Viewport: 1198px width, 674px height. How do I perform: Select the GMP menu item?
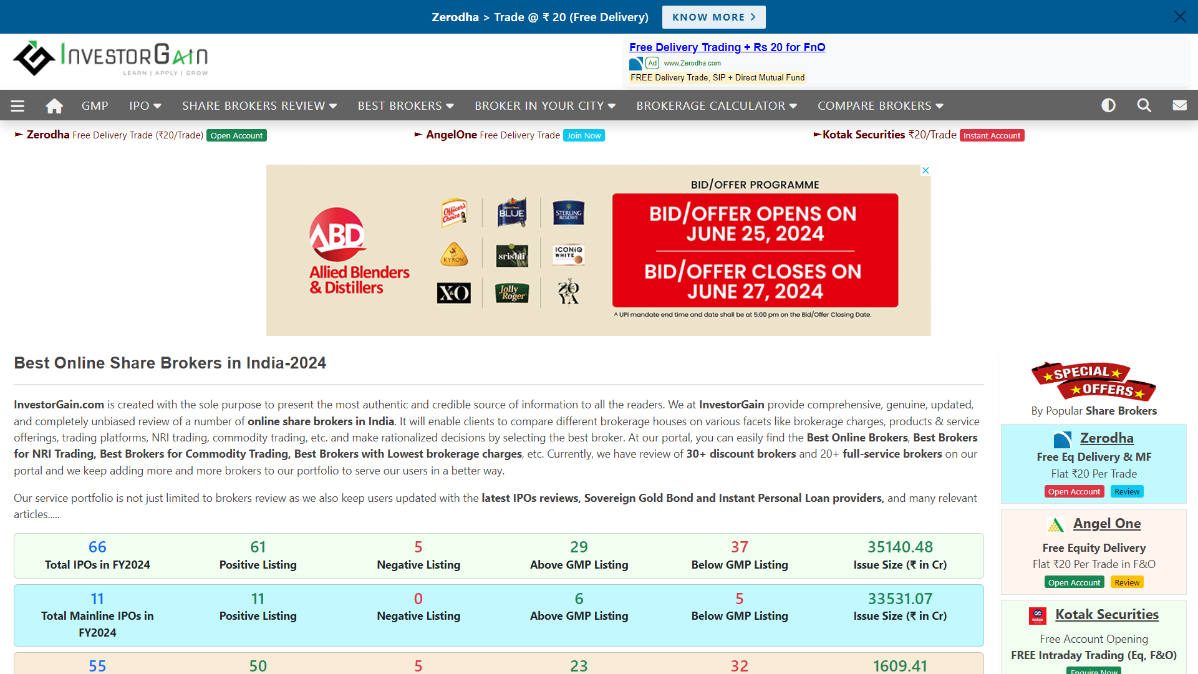pos(94,105)
